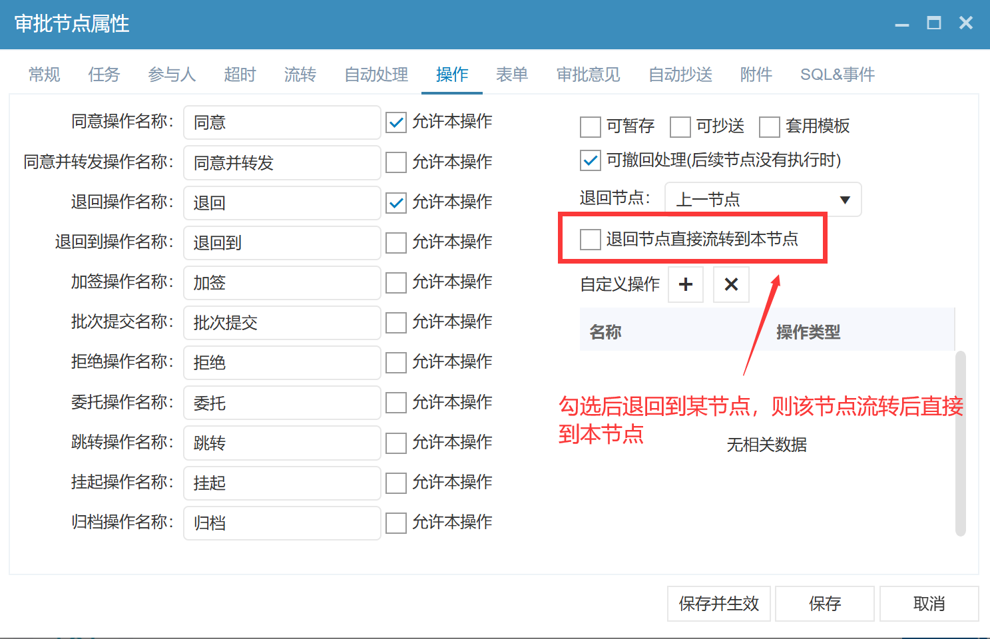Viewport: 990px width, 639px height.
Task: Switch to the 参与人 tab
Action: 172,75
